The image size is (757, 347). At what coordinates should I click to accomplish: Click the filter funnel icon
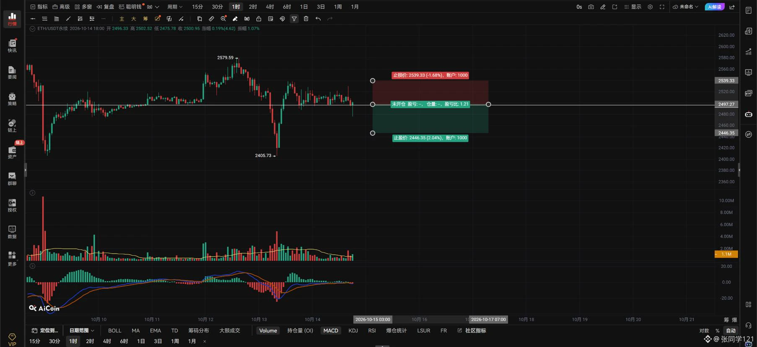(294, 18)
